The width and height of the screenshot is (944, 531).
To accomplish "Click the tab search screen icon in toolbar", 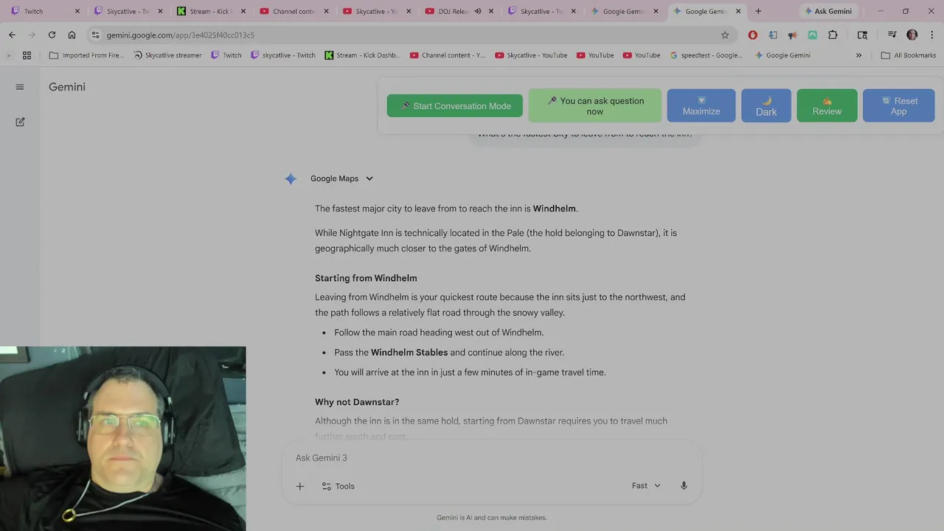I will click(x=862, y=35).
